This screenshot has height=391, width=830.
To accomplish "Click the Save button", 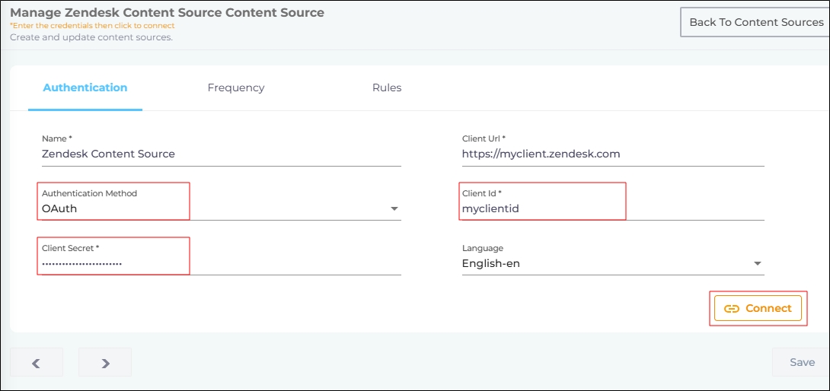I will click(x=802, y=362).
